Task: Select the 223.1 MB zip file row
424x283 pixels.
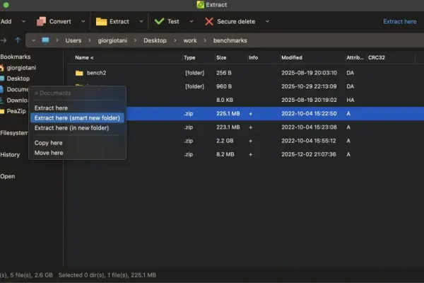Action: [x=274, y=127]
